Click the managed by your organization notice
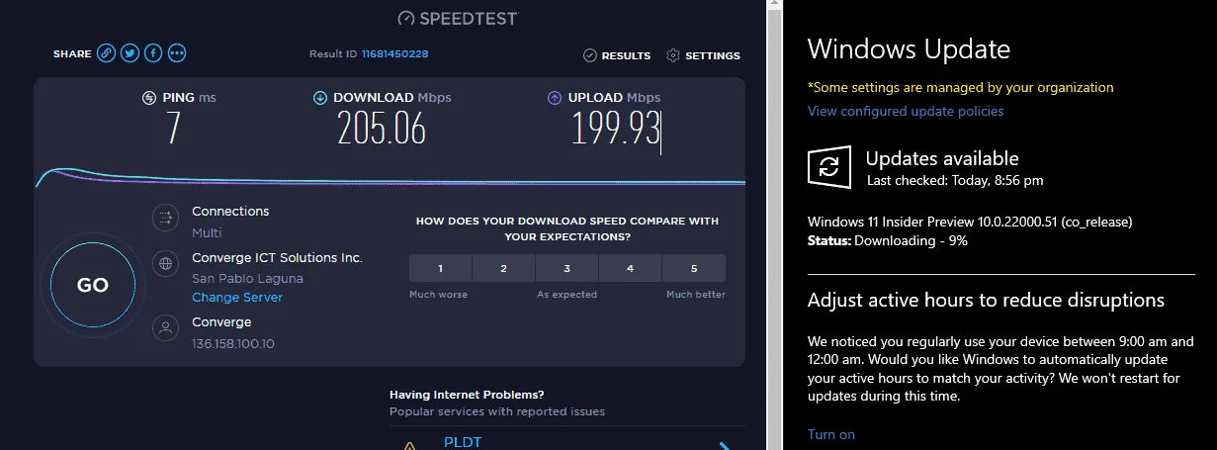 (x=961, y=87)
